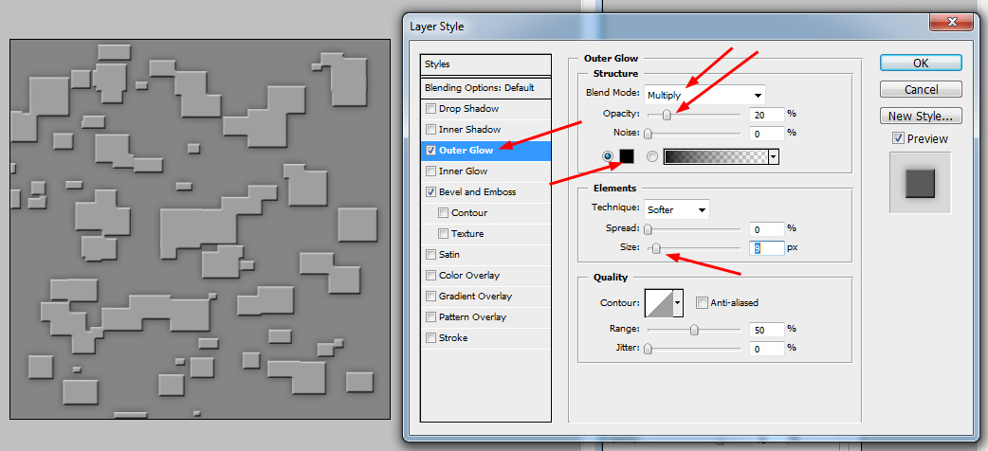Enable the Inner Shadow checkbox
988x451 pixels.
431,129
